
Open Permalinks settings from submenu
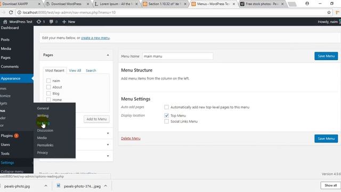pos(45,145)
